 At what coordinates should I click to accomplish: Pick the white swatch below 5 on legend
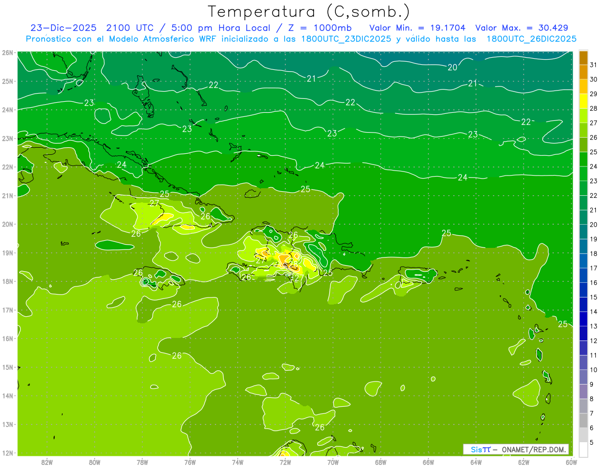click(x=583, y=449)
